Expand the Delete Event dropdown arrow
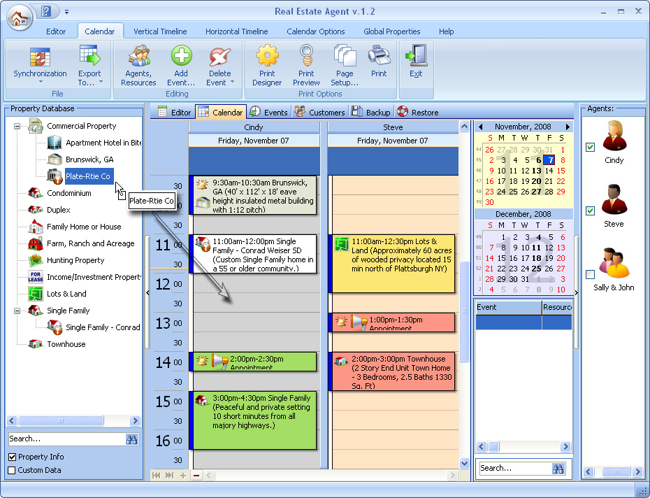Image resolution: width=650 pixels, height=498 pixels. point(232,83)
